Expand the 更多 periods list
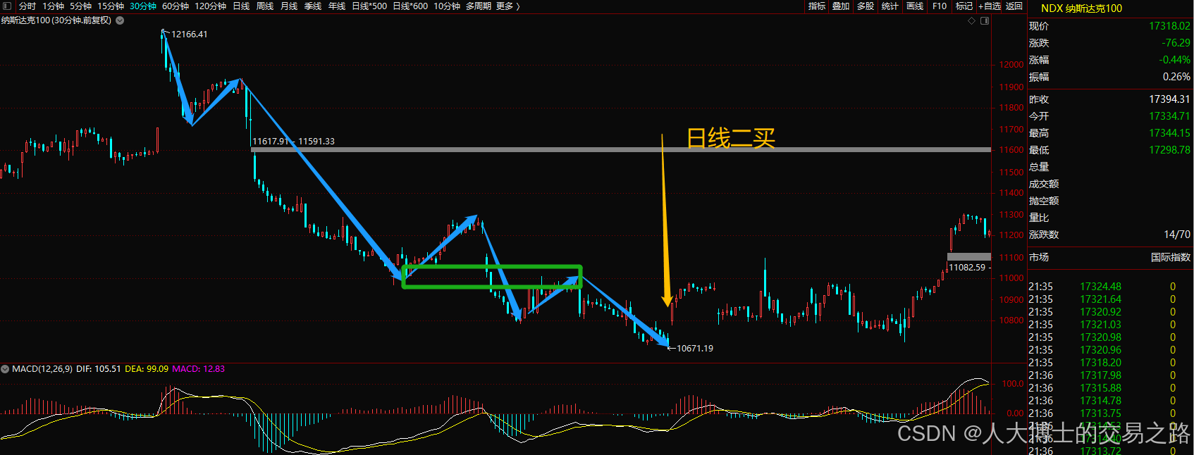The height and width of the screenshot is (455, 1194). [x=508, y=6]
